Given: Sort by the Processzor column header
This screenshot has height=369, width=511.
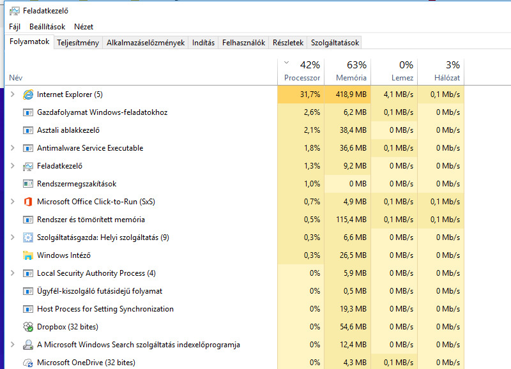Looking at the screenshot, I should (x=301, y=72).
